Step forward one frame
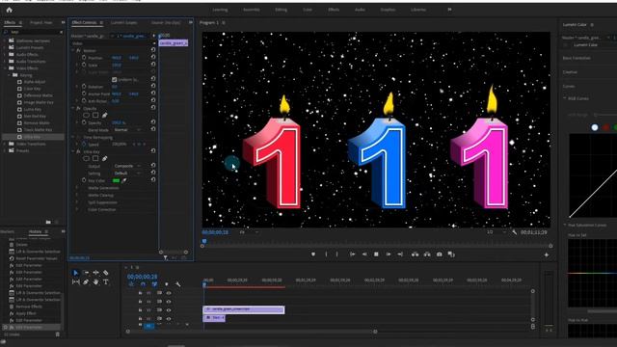This screenshot has width=617, height=347. point(389,254)
